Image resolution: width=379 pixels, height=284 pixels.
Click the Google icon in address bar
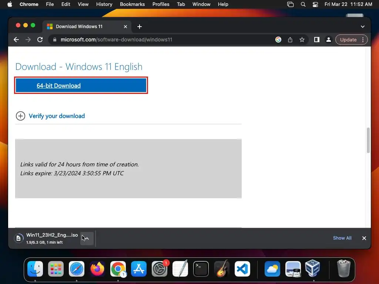pyautogui.click(x=278, y=40)
